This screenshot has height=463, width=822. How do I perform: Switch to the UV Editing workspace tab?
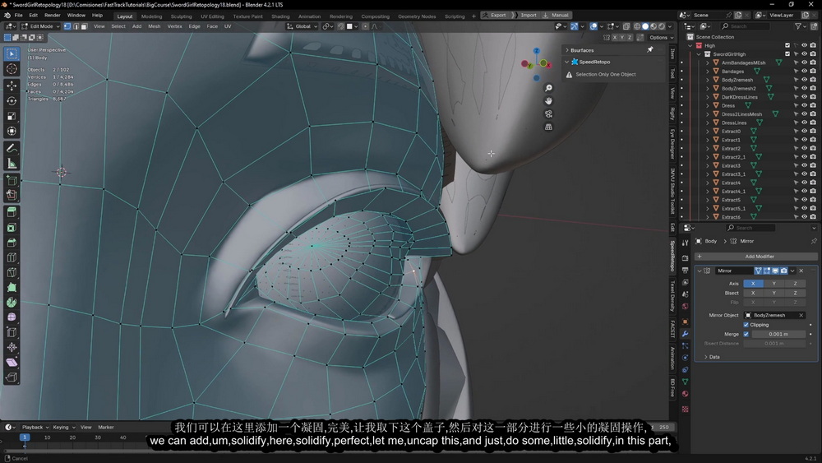212,16
